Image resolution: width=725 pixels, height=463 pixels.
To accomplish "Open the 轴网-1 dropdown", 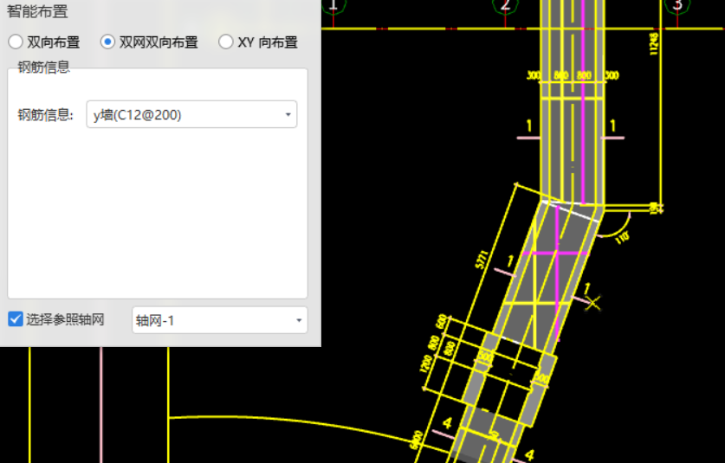I will 220,320.
